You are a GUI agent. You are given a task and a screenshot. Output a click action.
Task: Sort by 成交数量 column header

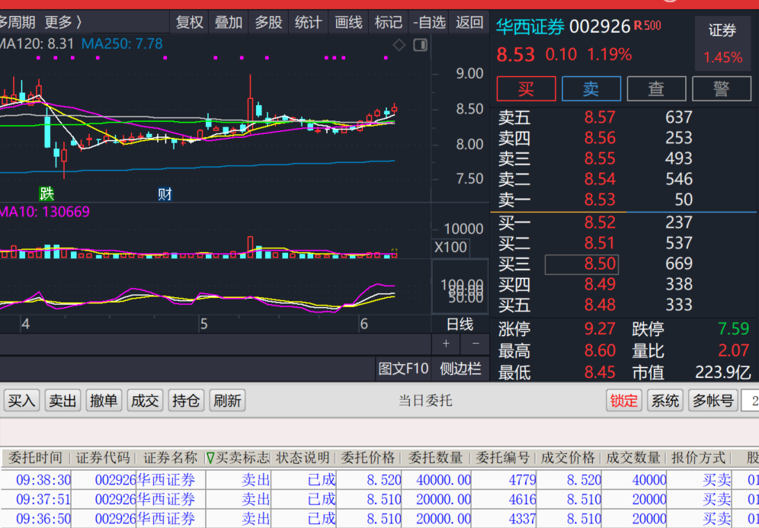[x=633, y=458]
